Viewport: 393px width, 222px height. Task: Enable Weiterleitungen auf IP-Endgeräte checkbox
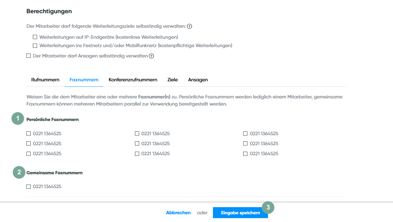35,37
